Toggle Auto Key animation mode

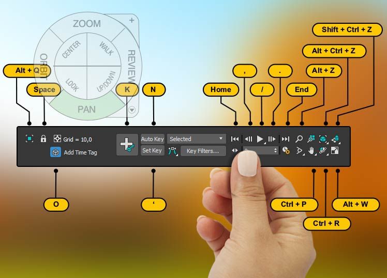pyautogui.click(x=152, y=139)
